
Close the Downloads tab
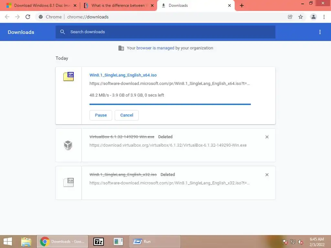click(x=230, y=5)
